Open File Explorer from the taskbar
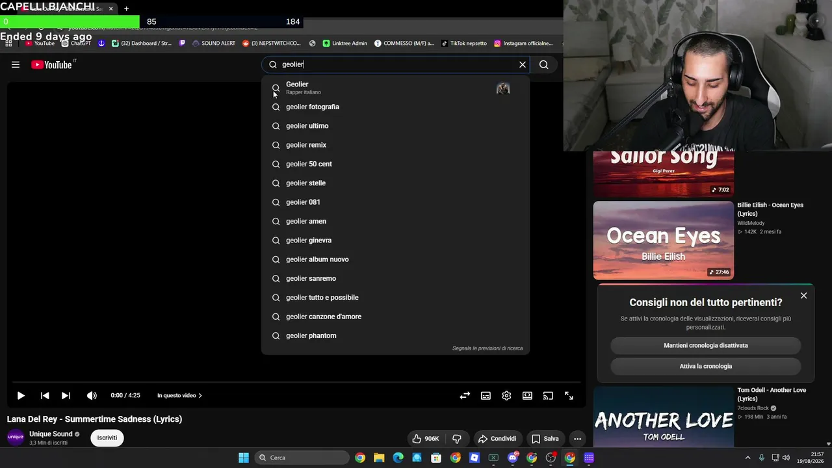 pos(379,458)
